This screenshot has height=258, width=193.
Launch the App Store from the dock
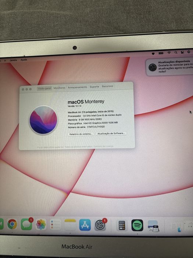pos(85,225)
